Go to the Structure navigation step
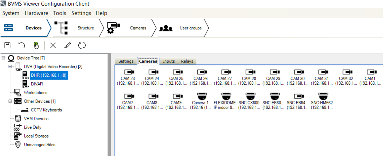383x156 pixels. pyautogui.click(x=78, y=28)
